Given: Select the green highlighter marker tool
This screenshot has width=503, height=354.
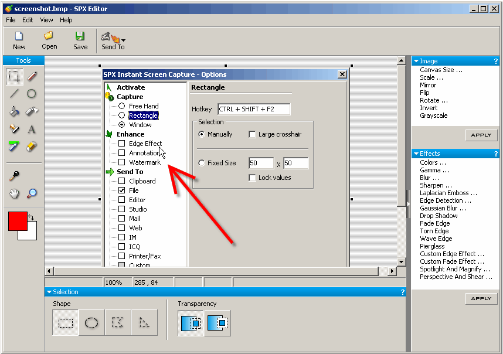Looking at the screenshot, I should coord(14,146).
